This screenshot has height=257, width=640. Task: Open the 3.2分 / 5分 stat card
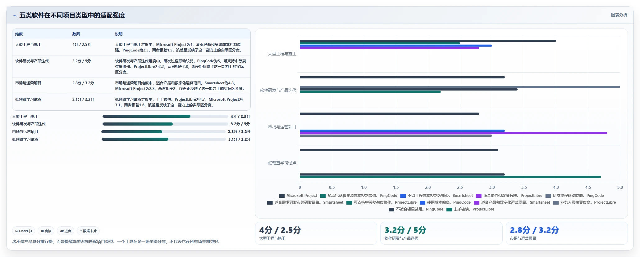click(441, 233)
